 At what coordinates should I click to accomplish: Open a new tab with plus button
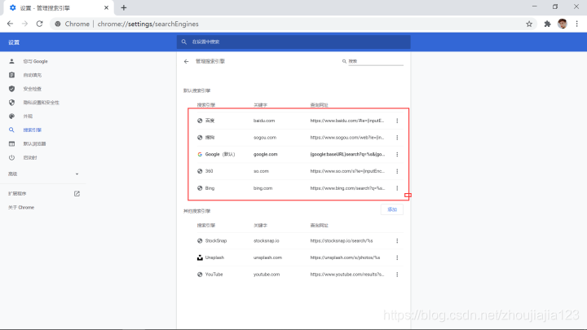(124, 7)
